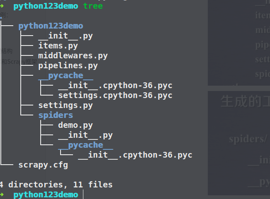Select pipelines.py file name
Image resolution: width=270 pixels, height=199 pixels.
point(68,66)
